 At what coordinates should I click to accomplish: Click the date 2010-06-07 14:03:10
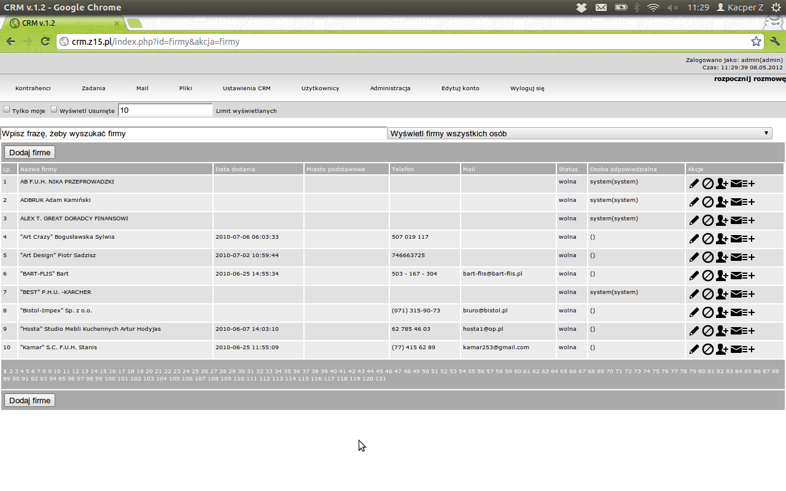(247, 329)
